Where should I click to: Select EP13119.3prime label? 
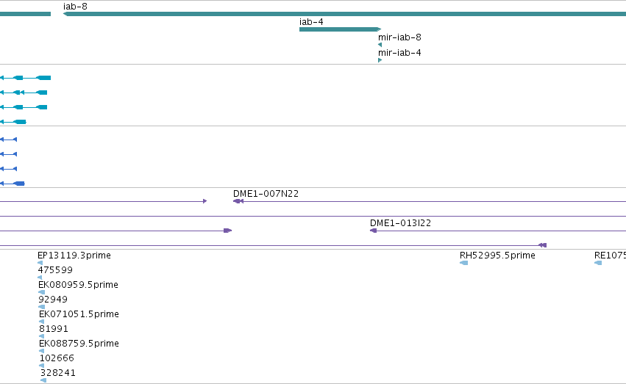coord(74,256)
